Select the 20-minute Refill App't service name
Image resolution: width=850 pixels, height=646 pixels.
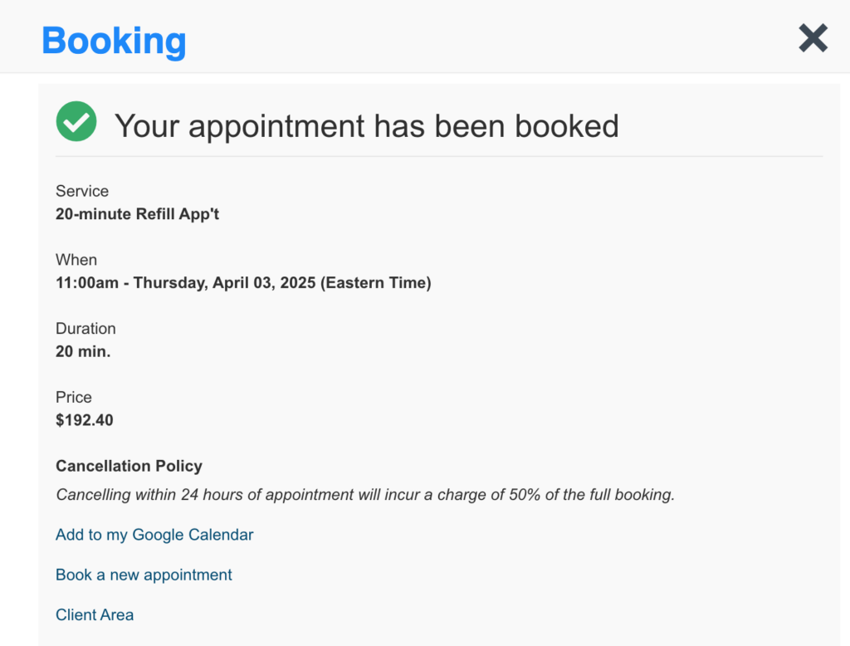[137, 214]
